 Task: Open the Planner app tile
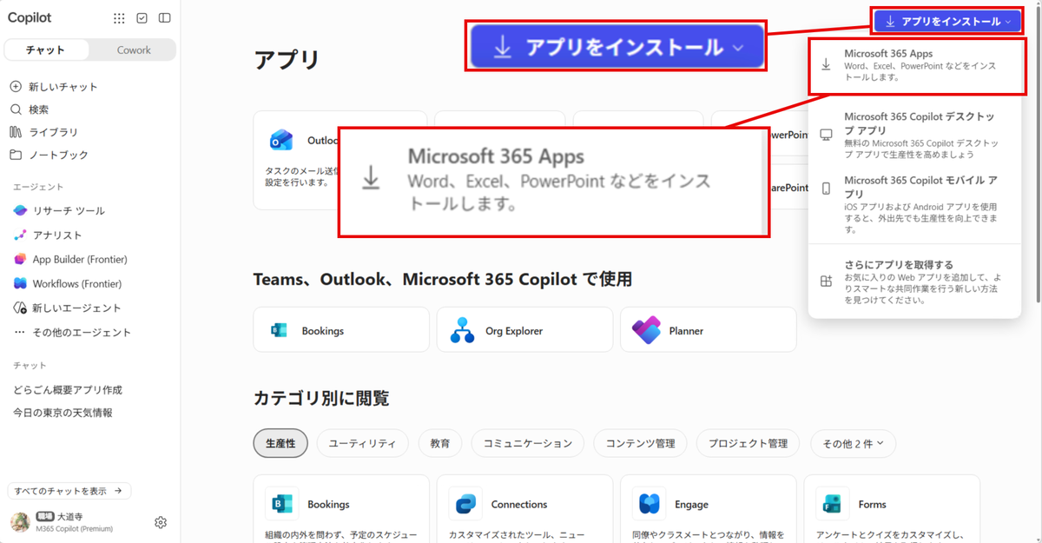click(708, 330)
